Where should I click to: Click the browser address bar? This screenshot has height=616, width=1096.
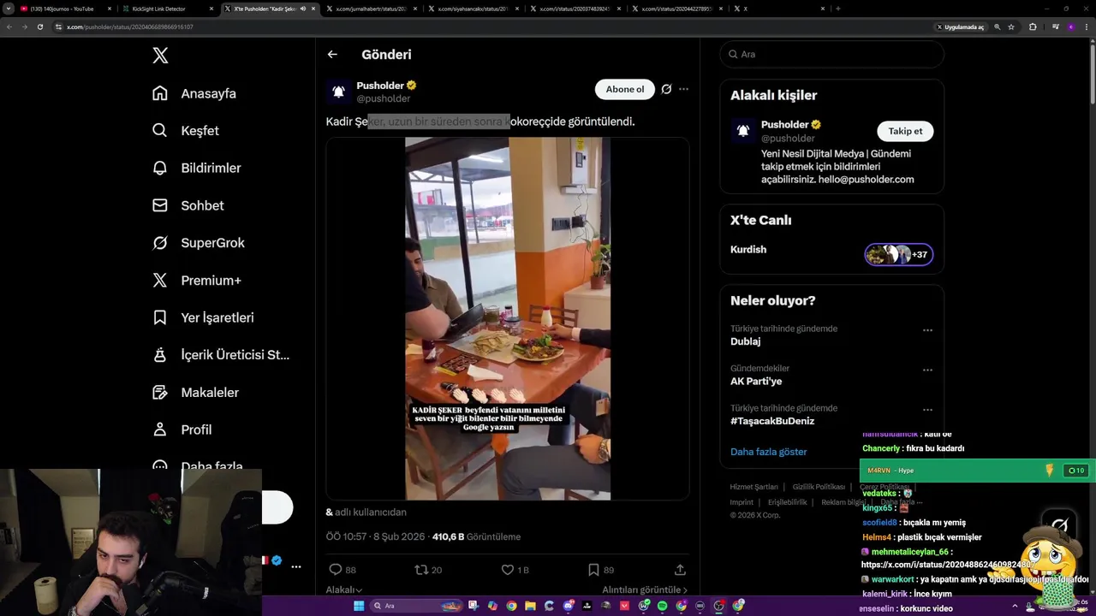click(x=497, y=27)
